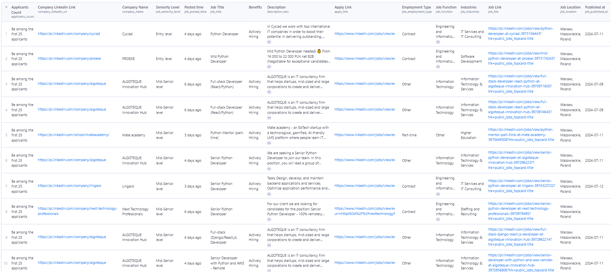615x272 pixels.
Task: Click the 'Staffing and Recruiting' industries cell
Action: pos(470,211)
